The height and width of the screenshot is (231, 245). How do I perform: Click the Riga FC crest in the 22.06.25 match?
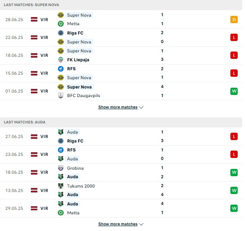click(61, 33)
